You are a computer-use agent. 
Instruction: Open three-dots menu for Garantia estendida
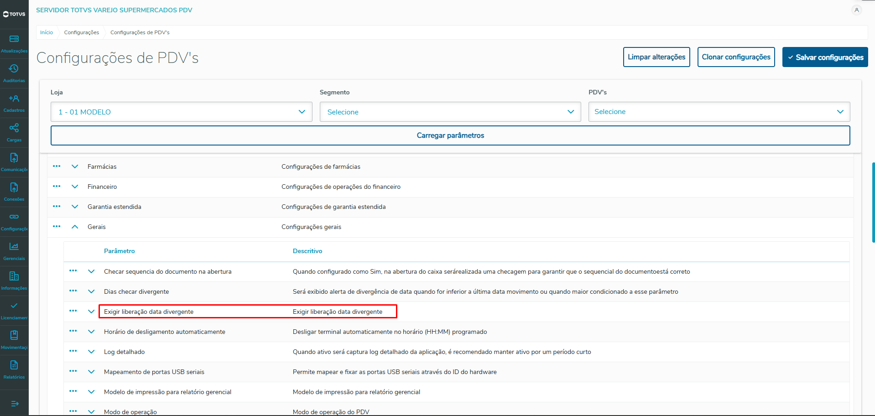click(x=57, y=206)
